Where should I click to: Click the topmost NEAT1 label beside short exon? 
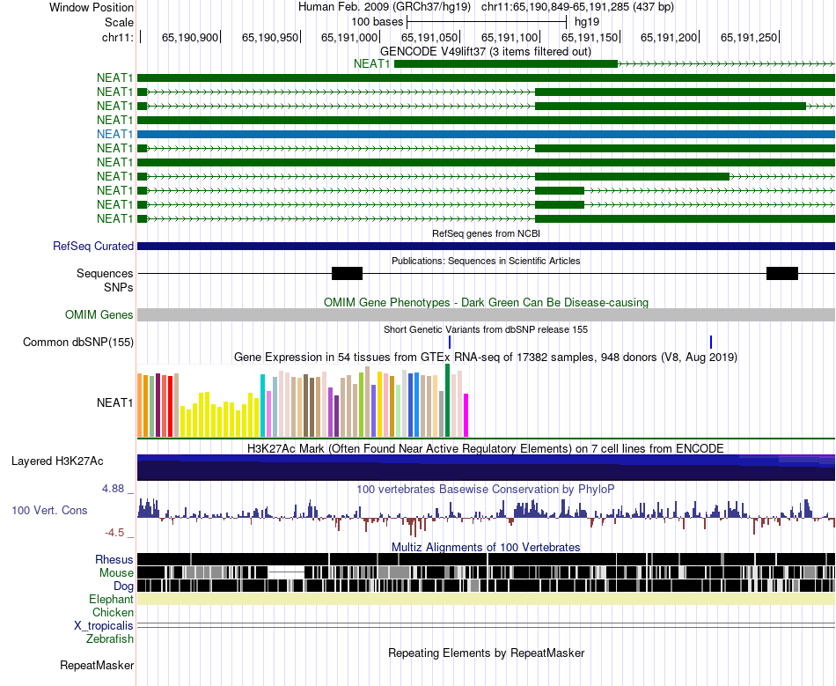click(x=371, y=64)
